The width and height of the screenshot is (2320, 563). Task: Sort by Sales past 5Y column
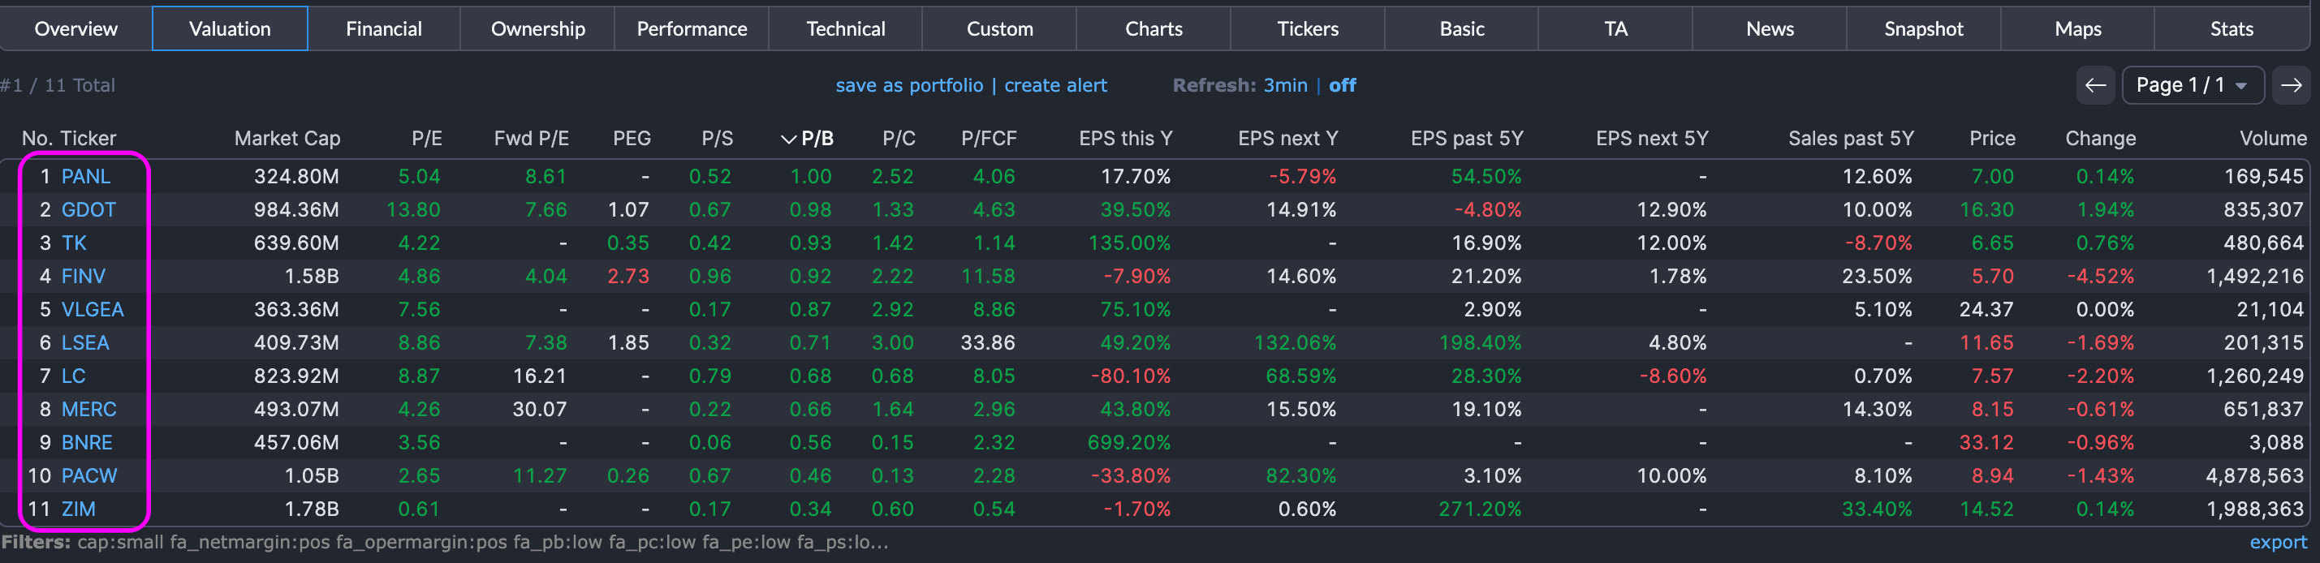[x=1851, y=139]
